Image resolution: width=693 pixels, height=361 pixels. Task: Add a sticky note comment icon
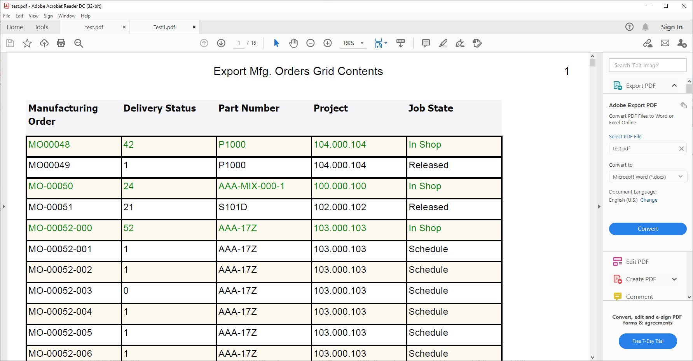(426, 43)
